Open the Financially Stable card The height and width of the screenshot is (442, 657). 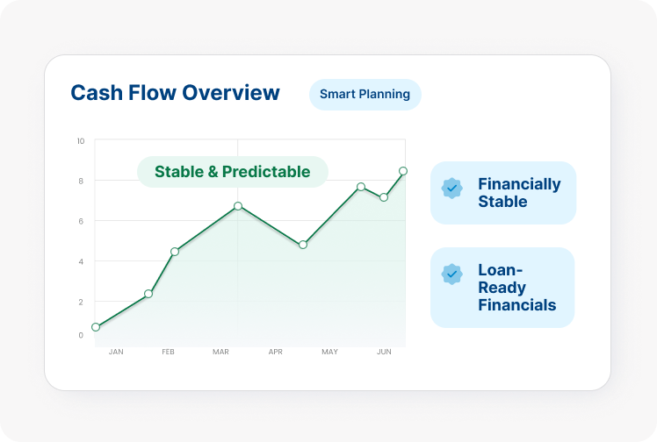click(503, 193)
